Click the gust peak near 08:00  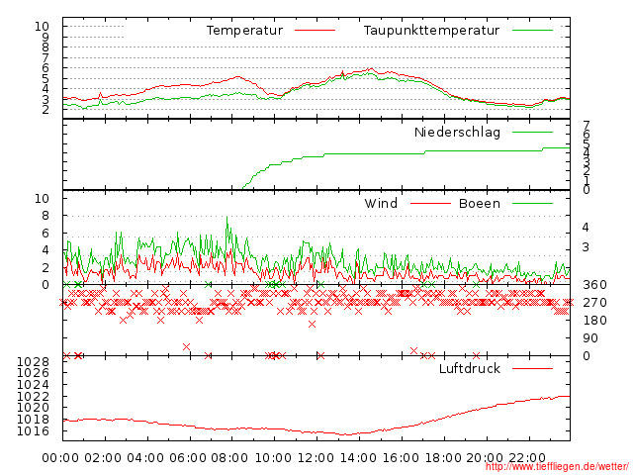(x=226, y=218)
